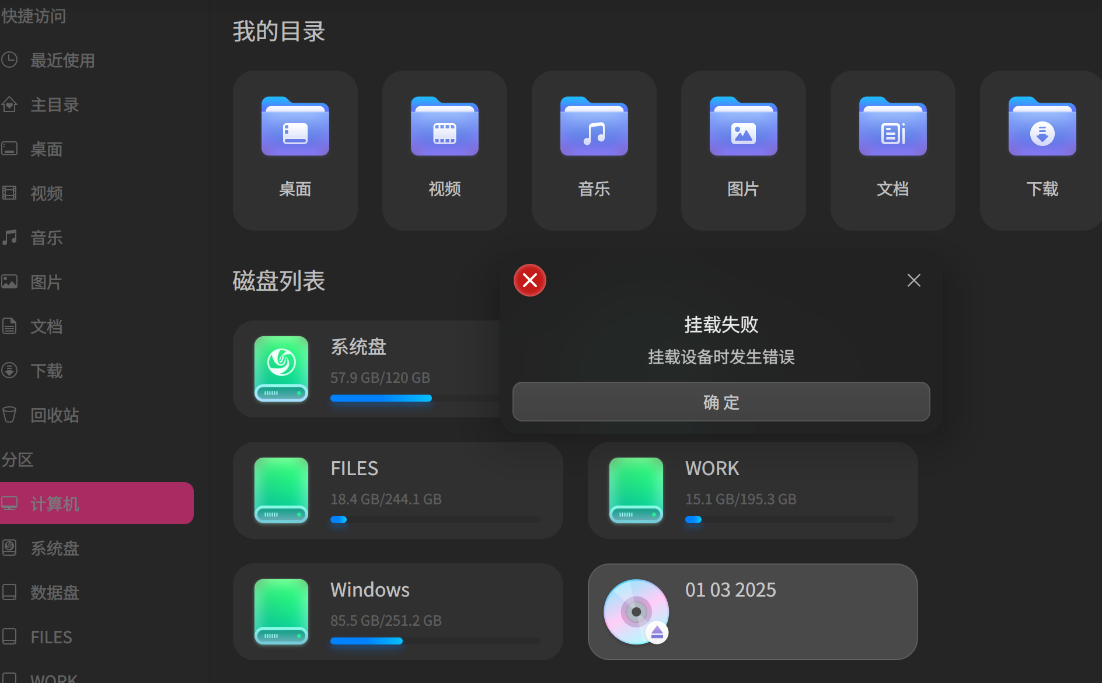Image resolution: width=1102 pixels, height=683 pixels.
Task: Select sidebar 桌面 entry
Action: [x=96, y=149]
